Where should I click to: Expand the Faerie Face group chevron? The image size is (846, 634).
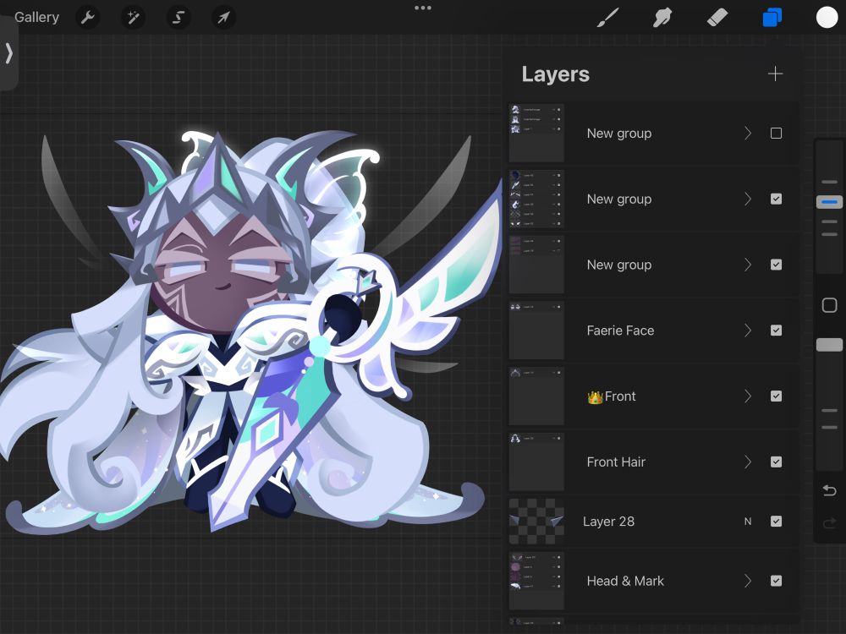pos(748,331)
